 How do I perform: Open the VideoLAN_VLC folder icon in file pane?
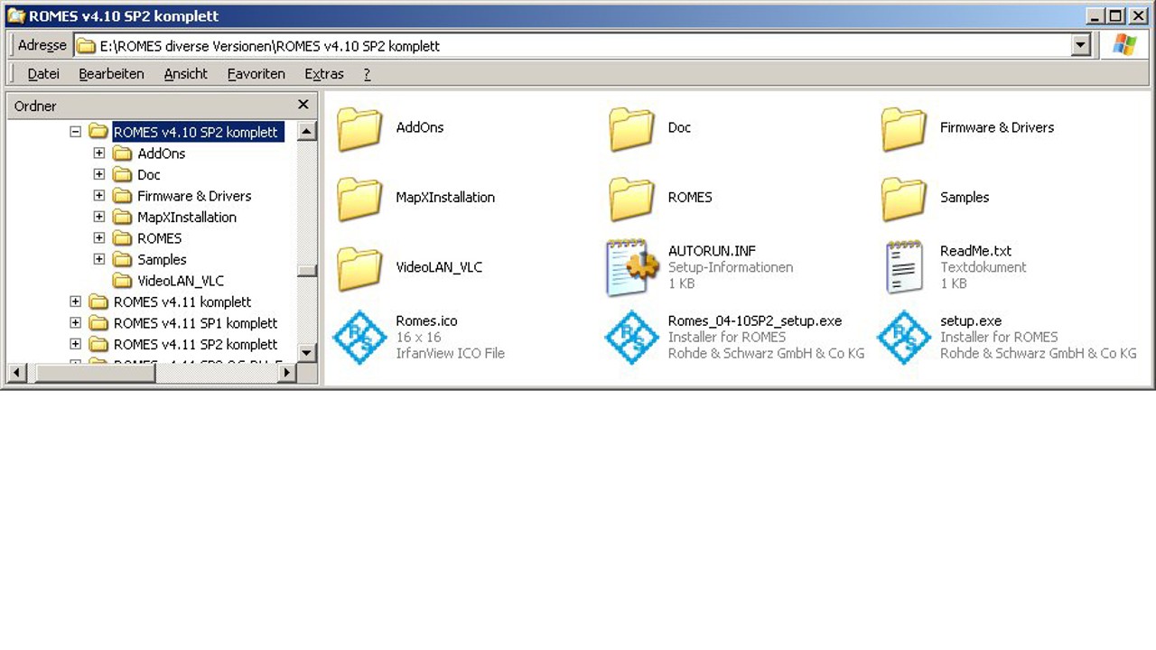coord(359,268)
